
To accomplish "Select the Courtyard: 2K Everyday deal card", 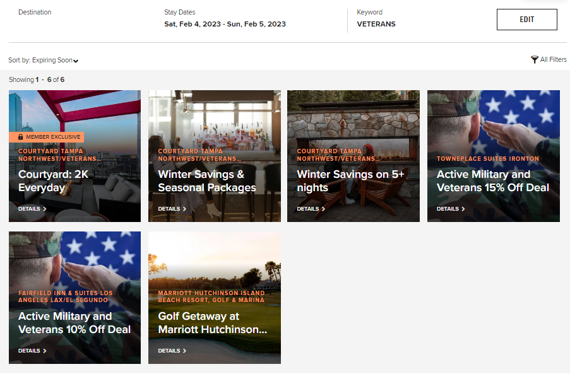I will [x=74, y=155].
